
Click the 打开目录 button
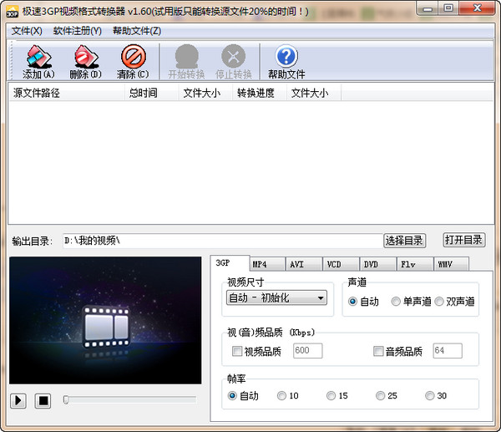point(463,241)
